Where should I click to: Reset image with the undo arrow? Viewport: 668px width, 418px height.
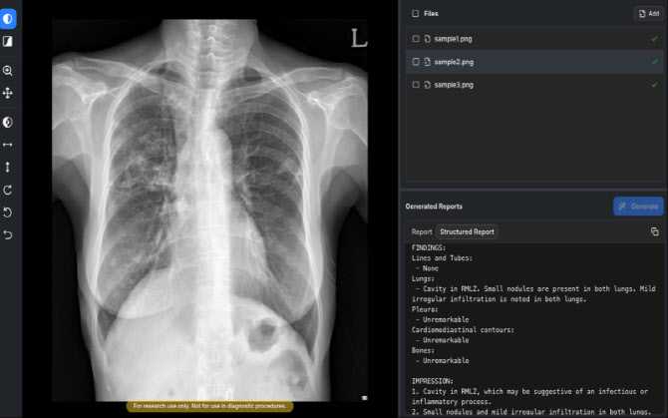(8, 234)
